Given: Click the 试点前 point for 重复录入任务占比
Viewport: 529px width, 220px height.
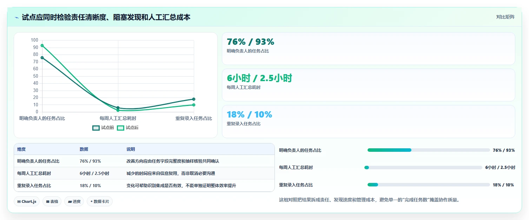Looking at the screenshot, I should 194,99.
